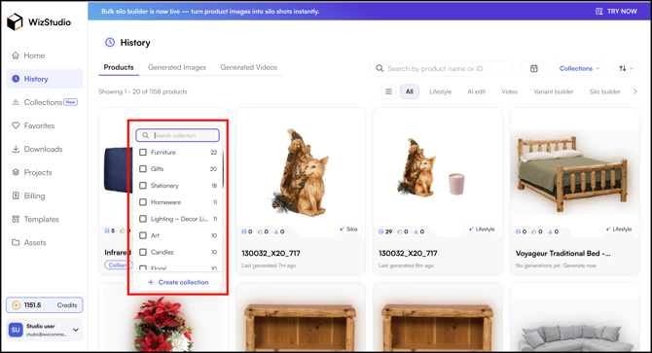652x353 pixels.
Task: Click Lifestyle tag on Voyageur bed card
Action: click(x=619, y=229)
